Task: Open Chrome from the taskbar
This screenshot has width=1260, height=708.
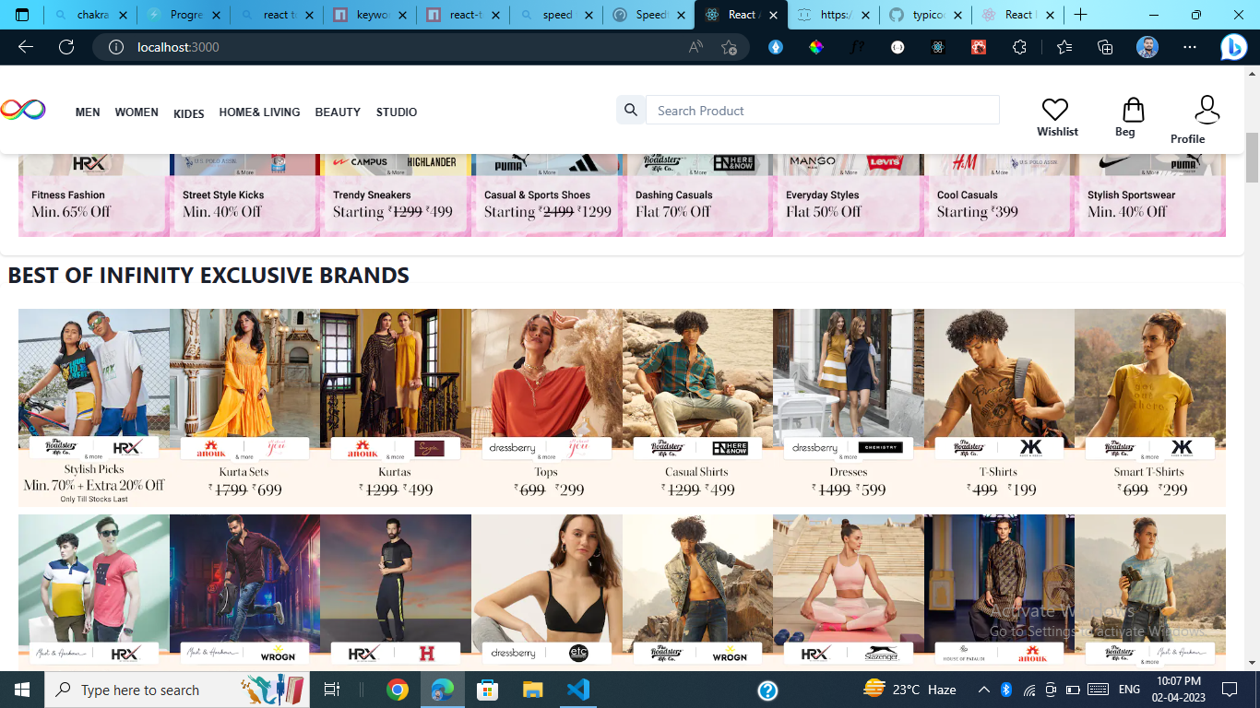Action: [x=398, y=690]
